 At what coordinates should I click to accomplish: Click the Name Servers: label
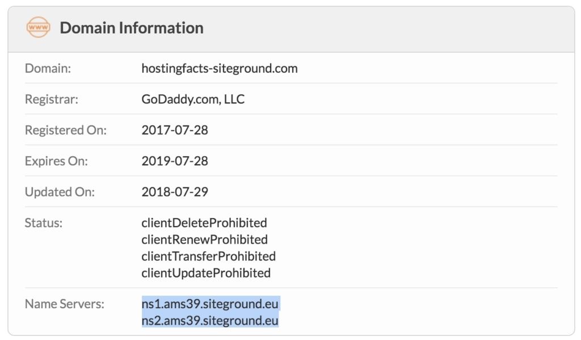(64, 304)
